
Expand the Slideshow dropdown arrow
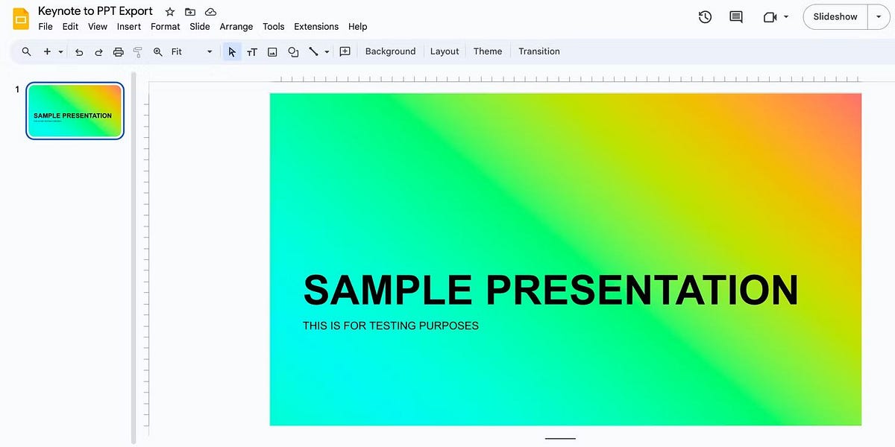(878, 16)
